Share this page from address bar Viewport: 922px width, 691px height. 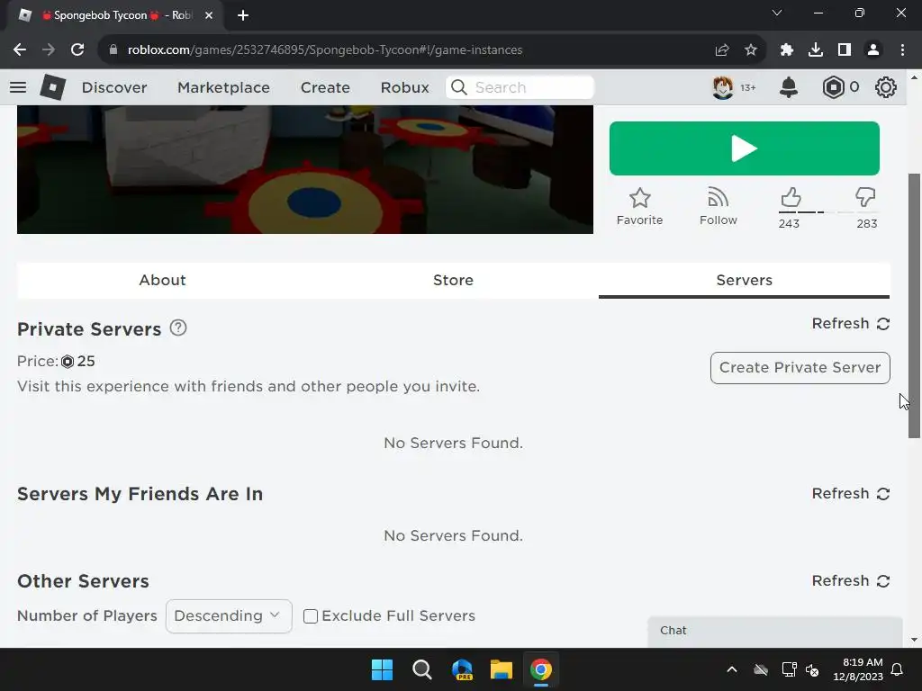click(722, 50)
